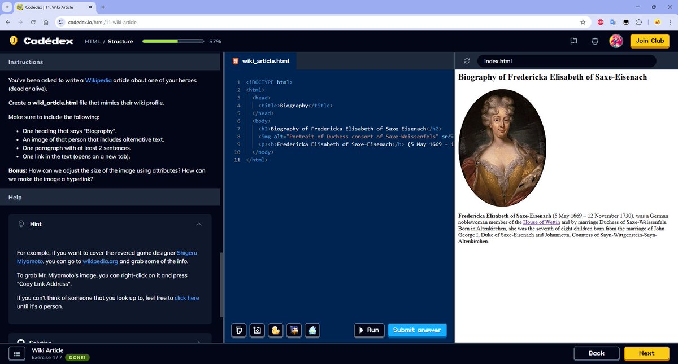Bookmark this page with the star icon

583,22
